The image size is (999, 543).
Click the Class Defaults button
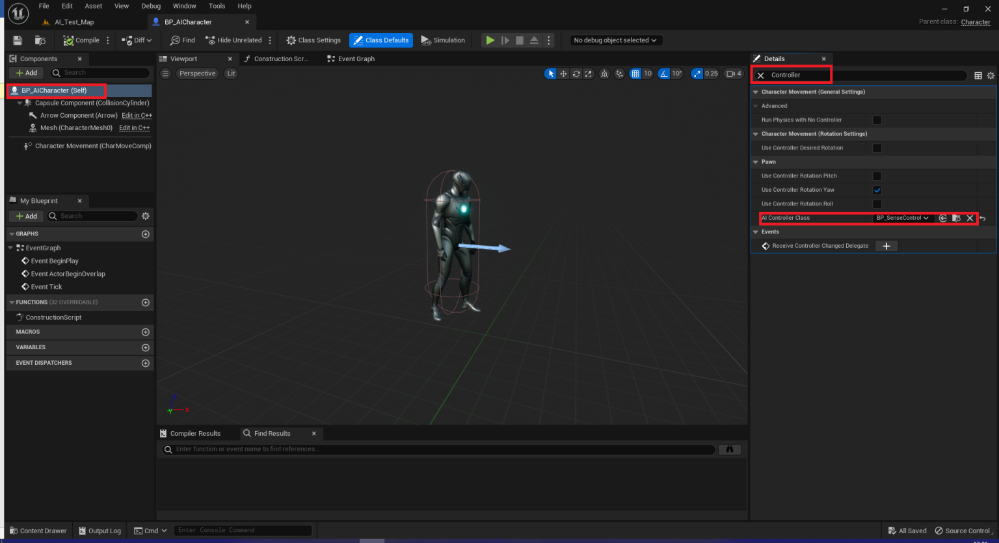tap(381, 40)
